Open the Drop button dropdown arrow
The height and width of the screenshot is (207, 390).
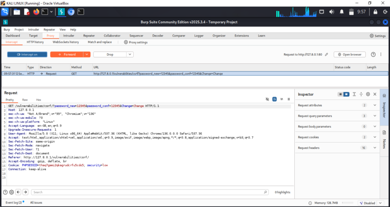pyautogui.click(x=130, y=55)
